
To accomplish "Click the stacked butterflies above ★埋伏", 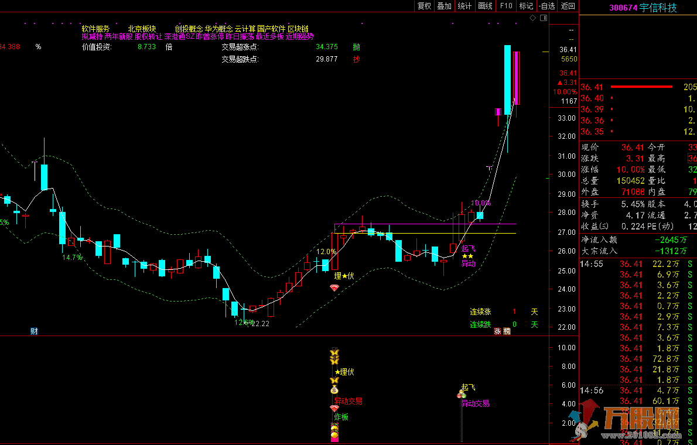I will (x=334, y=357).
